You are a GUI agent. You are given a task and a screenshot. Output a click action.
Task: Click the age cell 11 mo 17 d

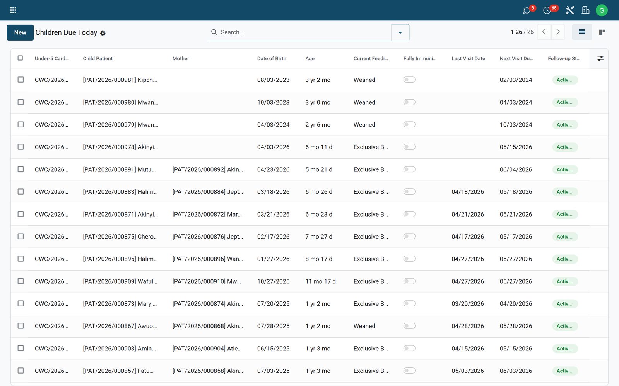320,281
